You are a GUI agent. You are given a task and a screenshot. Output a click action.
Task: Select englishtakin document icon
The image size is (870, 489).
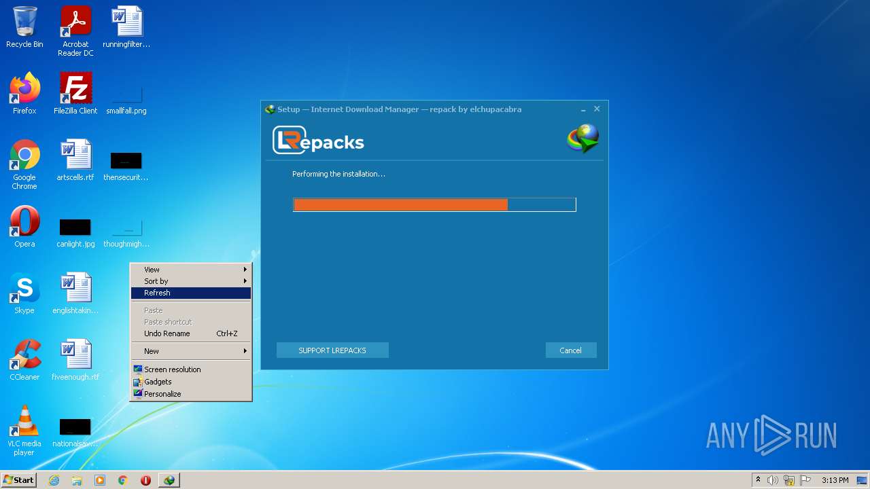coord(75,293)
